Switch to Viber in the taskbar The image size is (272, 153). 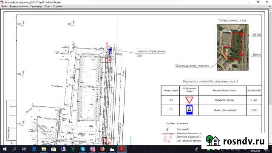[x=93, y=149]
